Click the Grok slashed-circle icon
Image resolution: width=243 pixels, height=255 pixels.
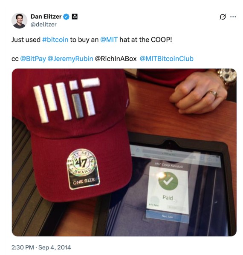click(223, 17)
